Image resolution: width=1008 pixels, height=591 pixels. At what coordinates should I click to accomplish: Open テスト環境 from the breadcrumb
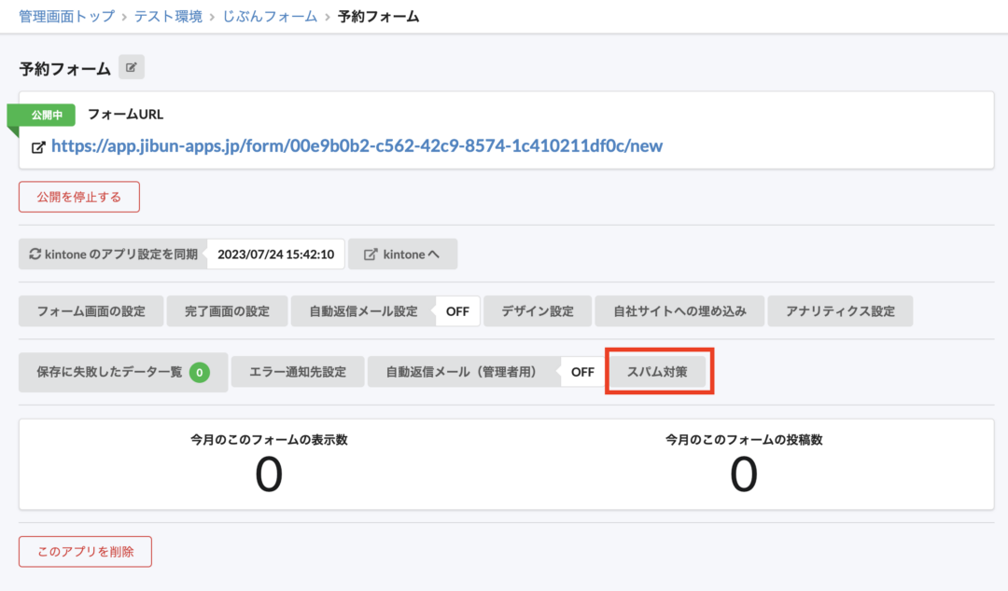(168, 17)
